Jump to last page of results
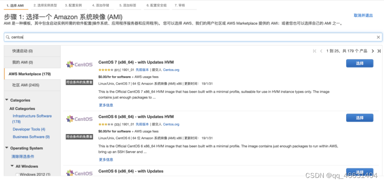This screenshot has height=183, width=384. click(x=379, y=51)
